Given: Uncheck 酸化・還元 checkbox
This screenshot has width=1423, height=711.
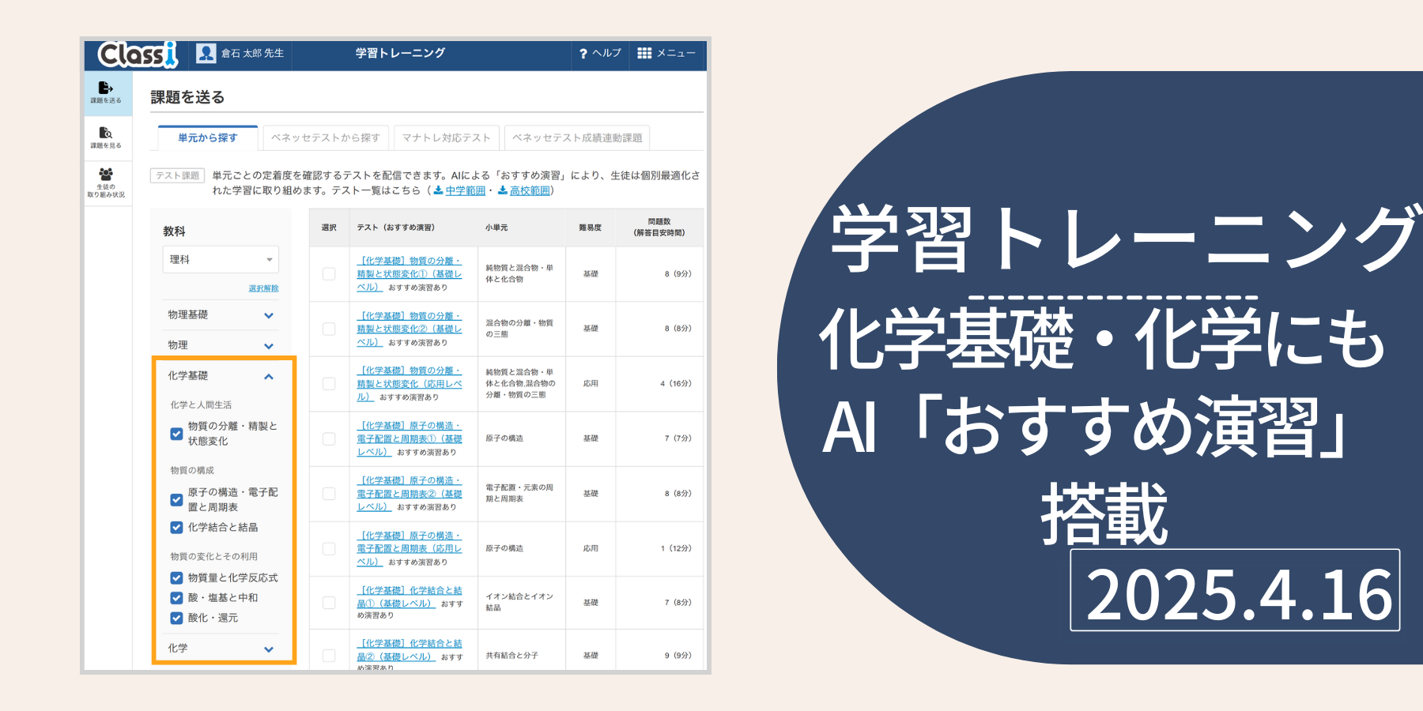Looking at the screenshot, I should 177,618.
